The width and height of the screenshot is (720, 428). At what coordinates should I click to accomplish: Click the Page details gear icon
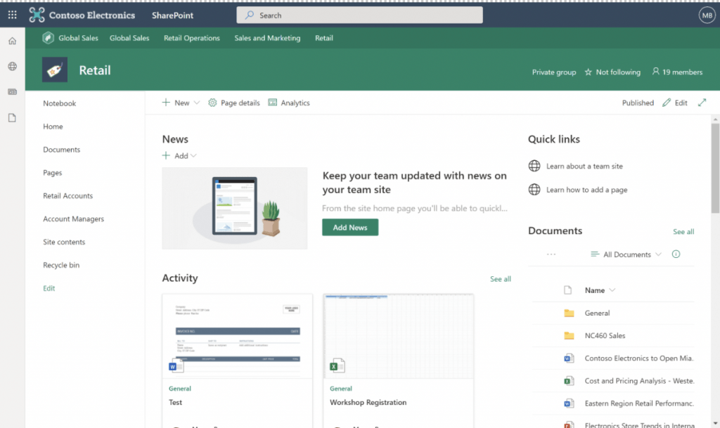(212, 103)
